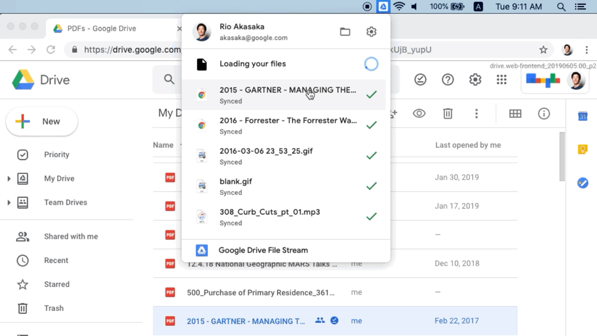Click the file list vertical scrollbar
Viewport: 597px width, 336px height.
click(x=562, y=157)
